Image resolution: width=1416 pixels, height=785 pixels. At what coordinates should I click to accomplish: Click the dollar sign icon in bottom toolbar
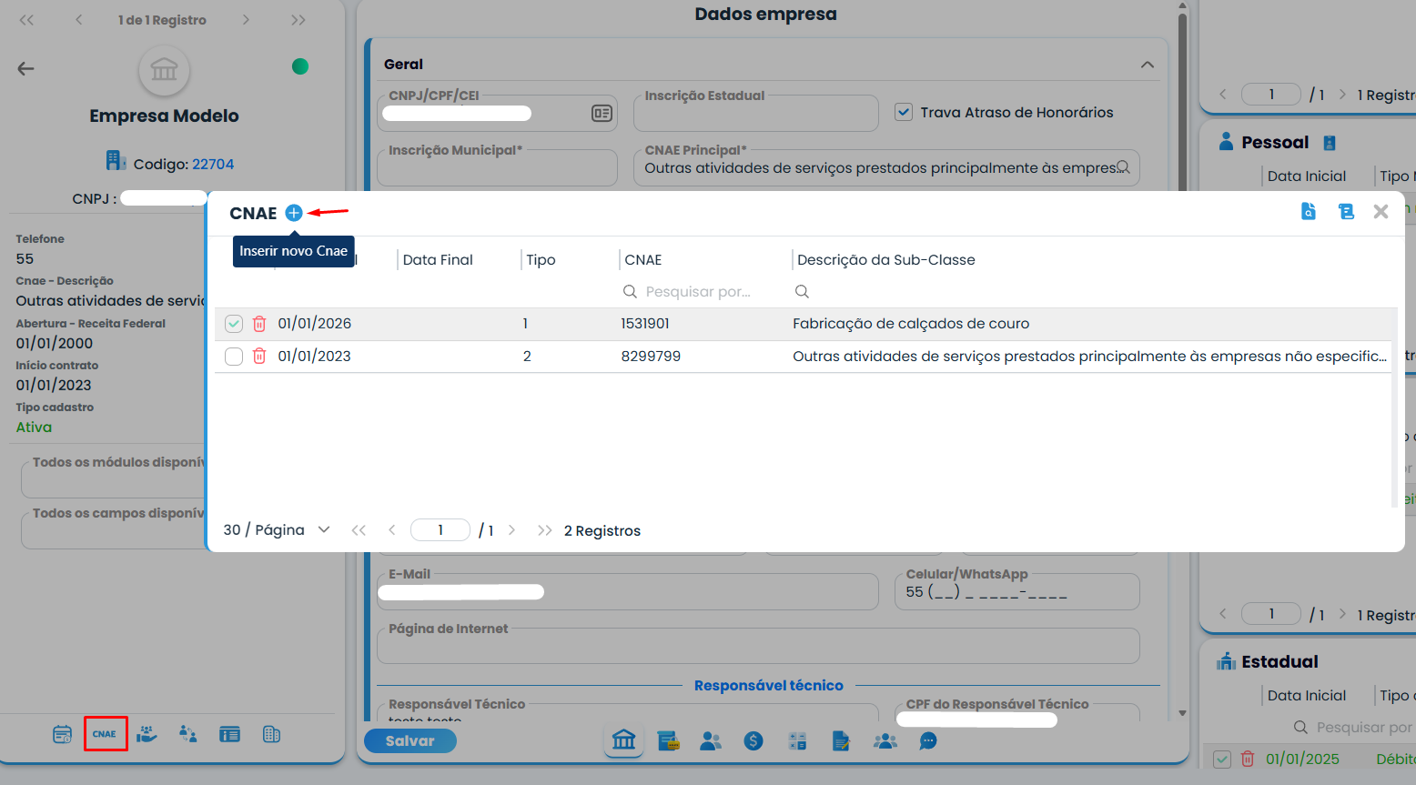[754, 741]
